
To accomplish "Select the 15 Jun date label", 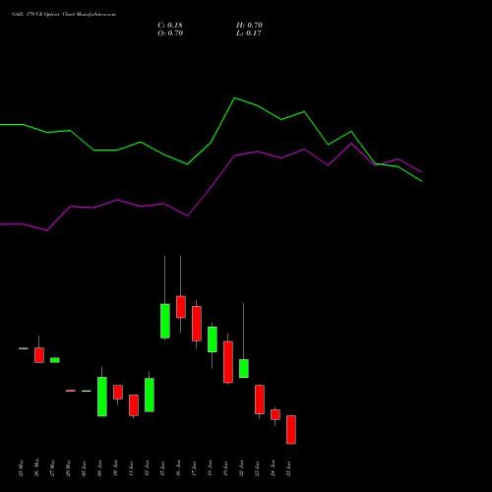I will coord(163,468).
